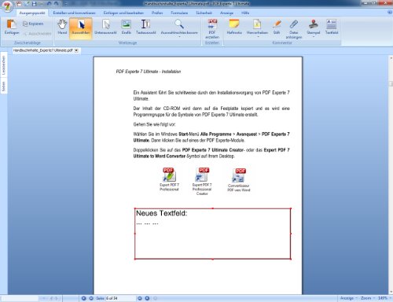Close the Handbuchinhalte PDF document tab
The width and height of the screenshot is (393, 302).
pyautogui.click(x=76, y=50)
